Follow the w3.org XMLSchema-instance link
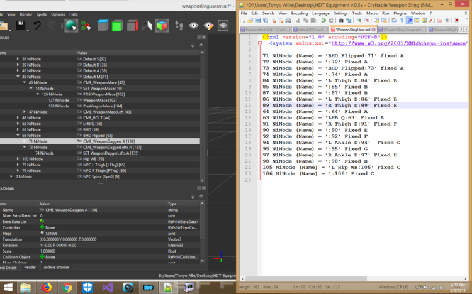Image resolution: width=472 pixels, height=294 pixels. (398, 43)
